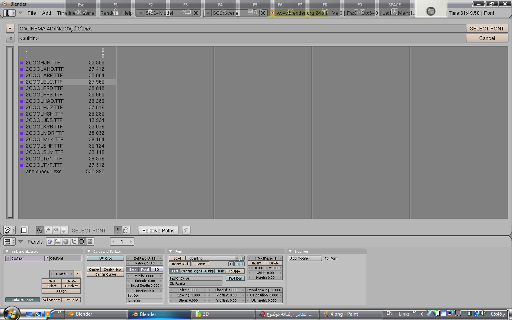The height and width of the screenshot is (320, 512).
Task: Click Load font button
Action: tap(177, 258)
